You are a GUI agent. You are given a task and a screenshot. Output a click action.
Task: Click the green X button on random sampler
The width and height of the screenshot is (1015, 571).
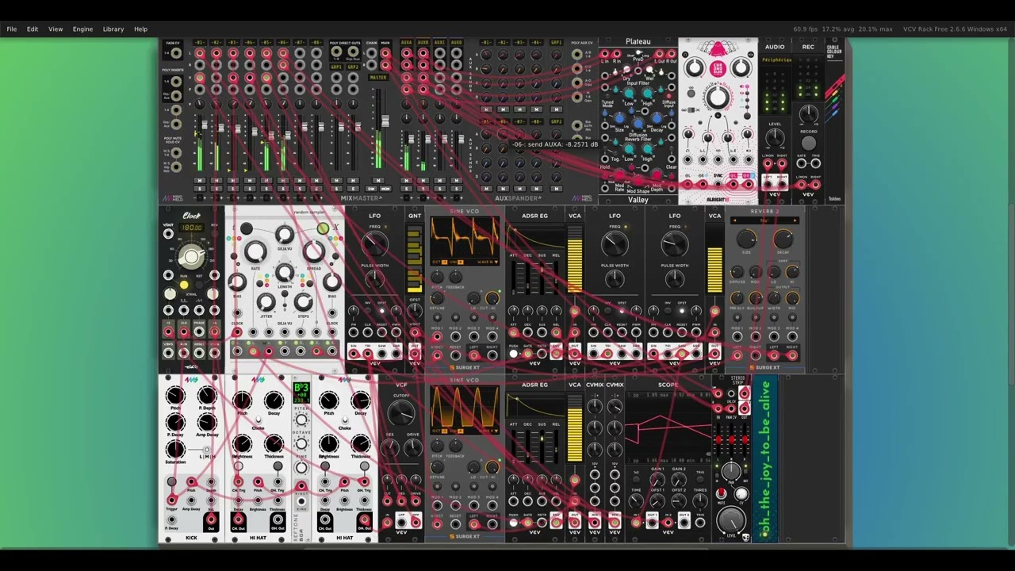tap(323, 228)
